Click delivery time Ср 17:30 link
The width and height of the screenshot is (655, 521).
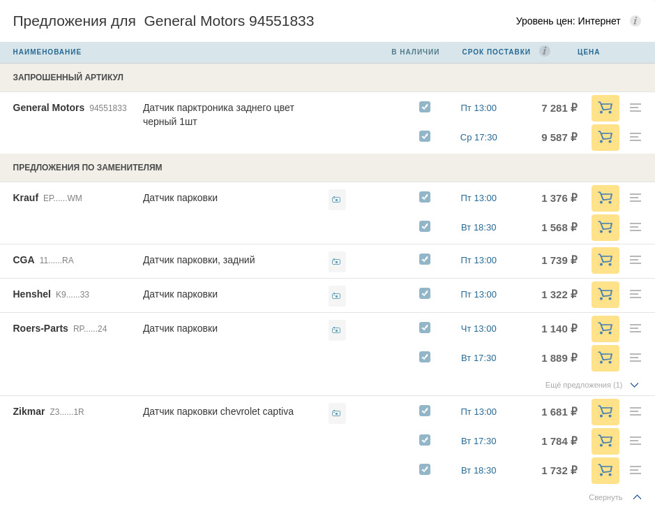pos(479,138)
